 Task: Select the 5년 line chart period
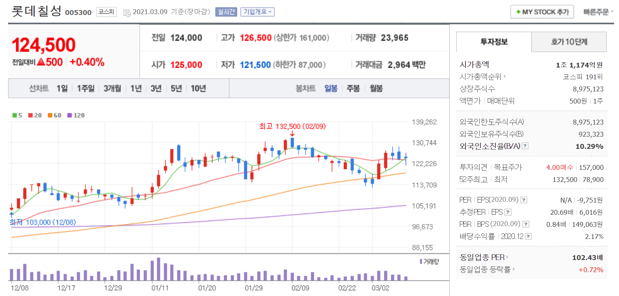[176, 89]
